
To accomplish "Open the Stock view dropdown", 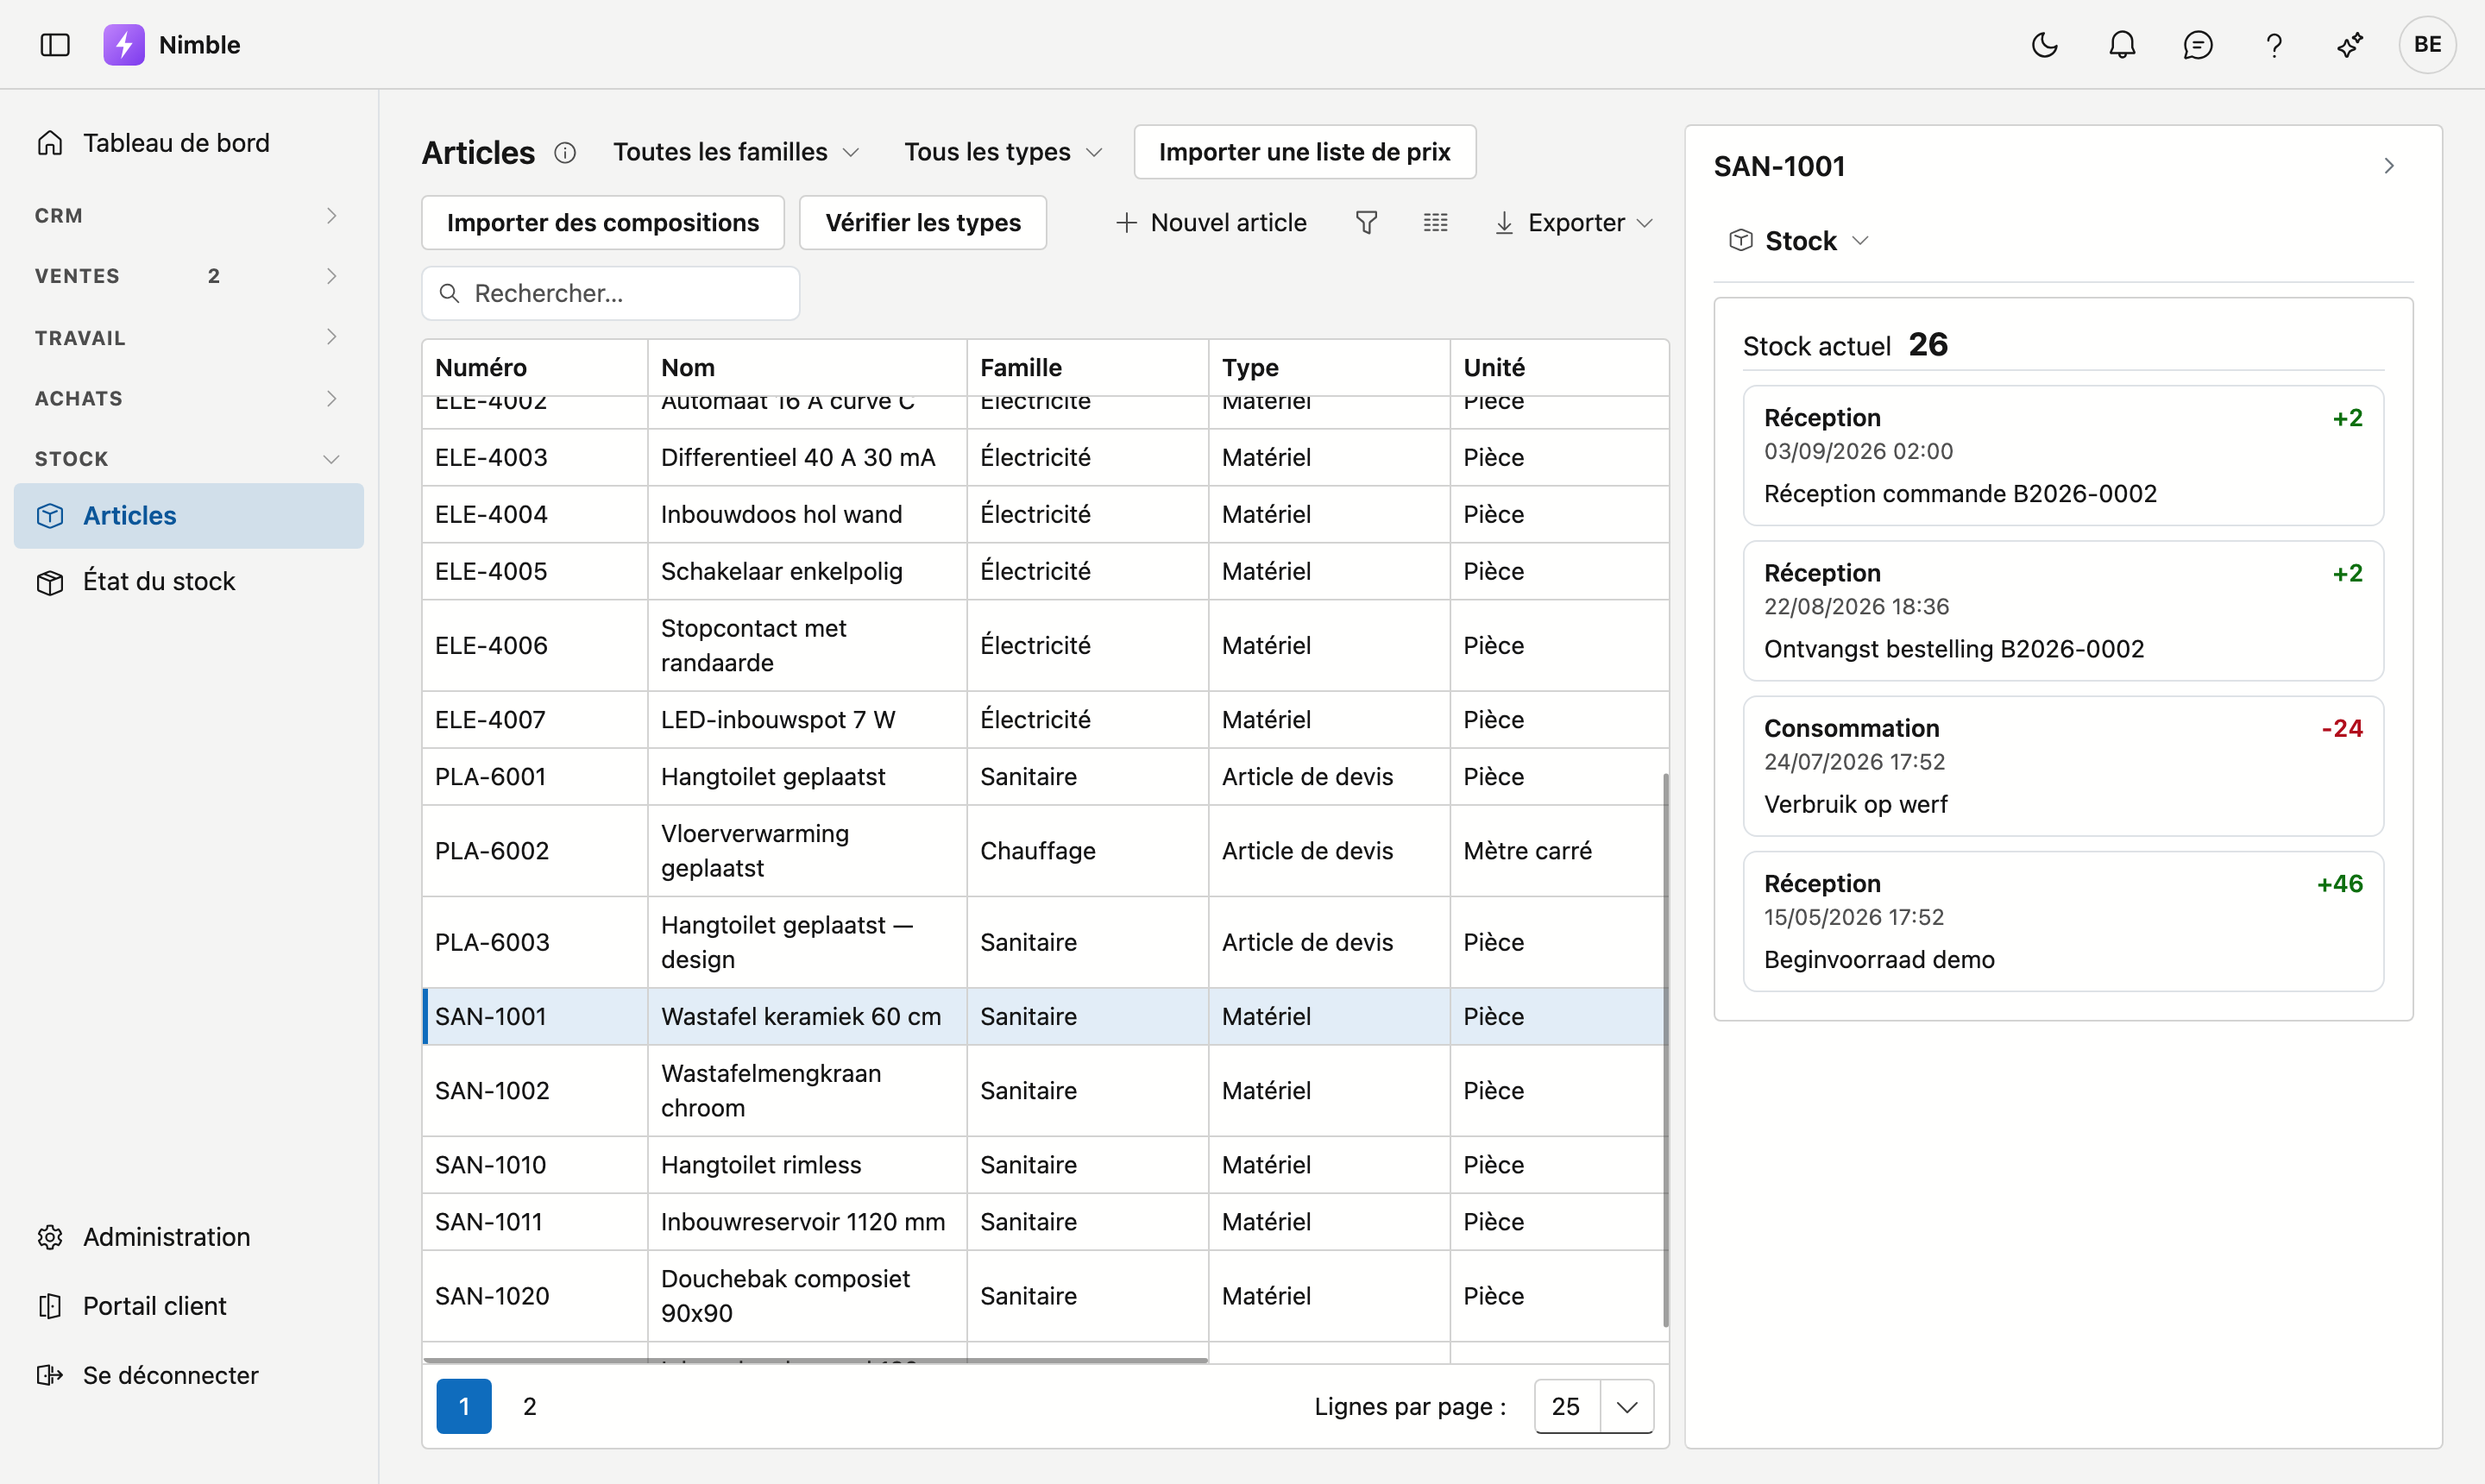I will click(1800, 241).
